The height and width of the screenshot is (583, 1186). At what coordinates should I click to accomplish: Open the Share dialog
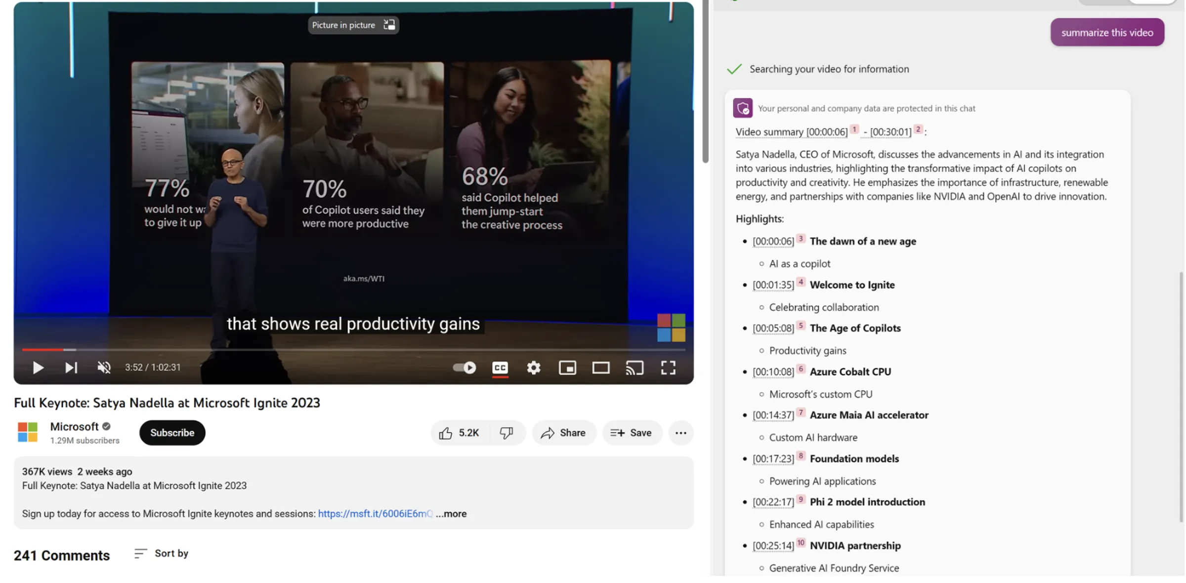pyautogui.click(x=564, y=432)
